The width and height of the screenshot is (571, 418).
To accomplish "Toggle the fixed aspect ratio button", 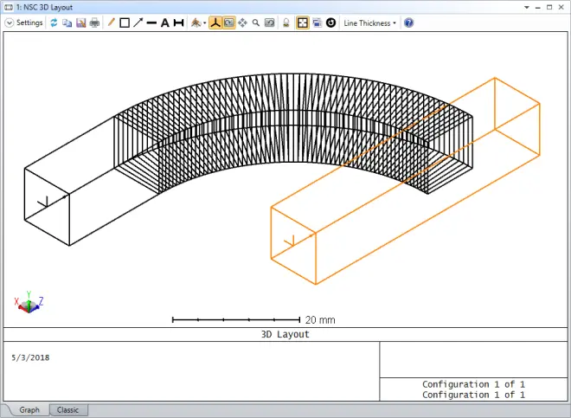I will click(303, 23).
